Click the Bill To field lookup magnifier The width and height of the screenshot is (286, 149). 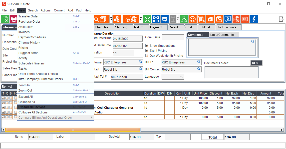199,62
